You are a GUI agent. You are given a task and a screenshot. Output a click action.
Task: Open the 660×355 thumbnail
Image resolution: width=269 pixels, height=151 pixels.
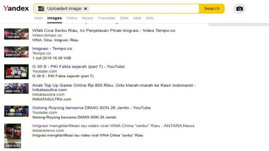(16, 89)
